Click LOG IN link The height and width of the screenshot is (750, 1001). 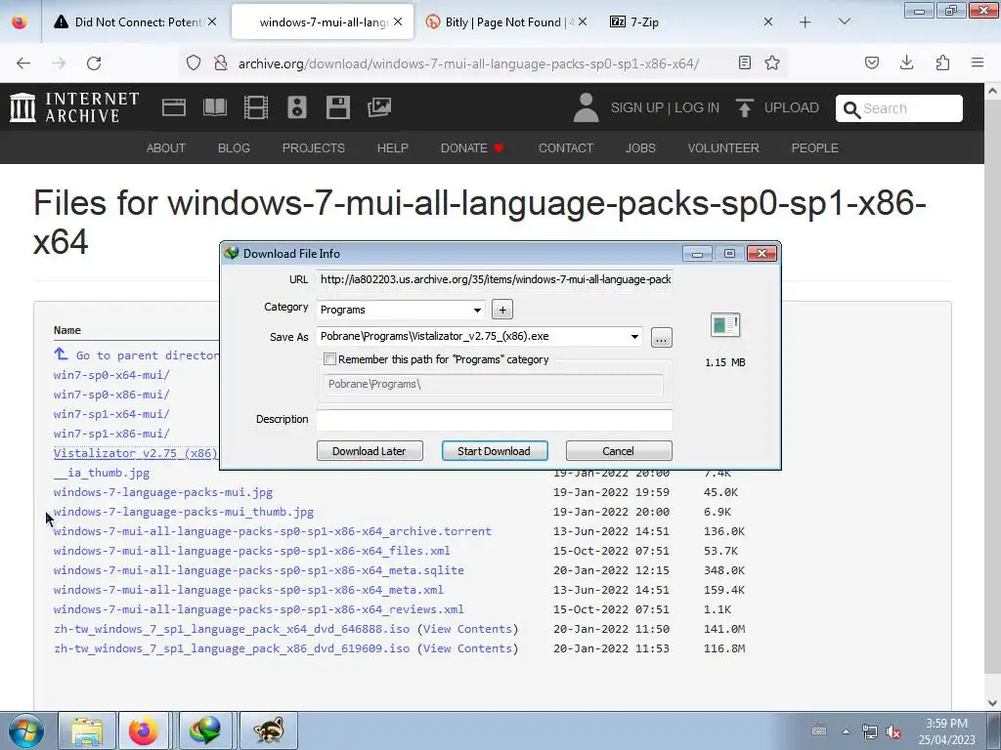click(x=696, y=107)
